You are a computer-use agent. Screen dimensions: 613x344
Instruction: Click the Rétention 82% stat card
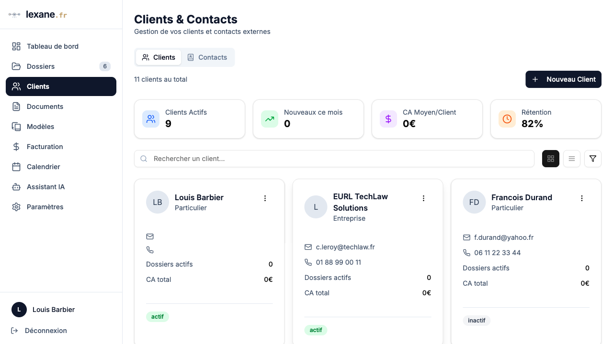(545, 119)
